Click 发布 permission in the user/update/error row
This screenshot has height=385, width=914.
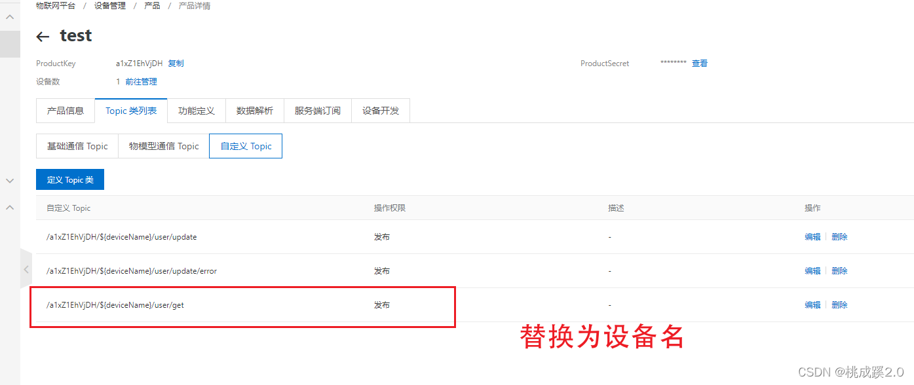tap(382, 271)
